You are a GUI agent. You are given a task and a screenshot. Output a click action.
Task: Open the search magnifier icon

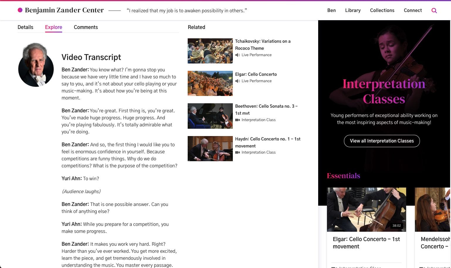(434, 11)
